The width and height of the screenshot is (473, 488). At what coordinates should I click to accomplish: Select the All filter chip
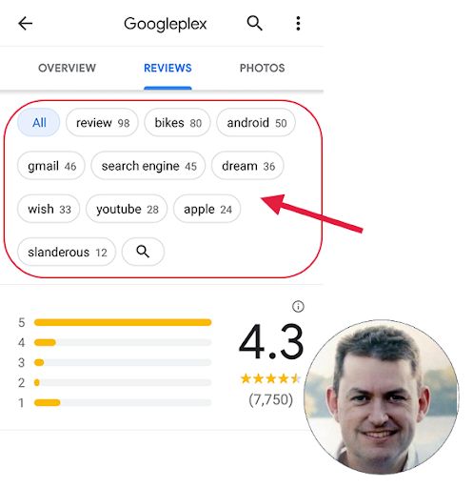[x=39, y=123]
